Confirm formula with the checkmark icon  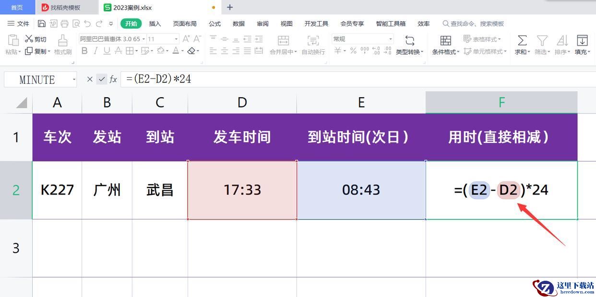tap(101, 79)
